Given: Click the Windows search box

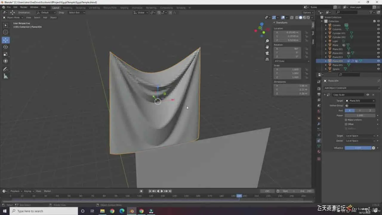Looking at the screenshot, I should (x=44, y=211).
